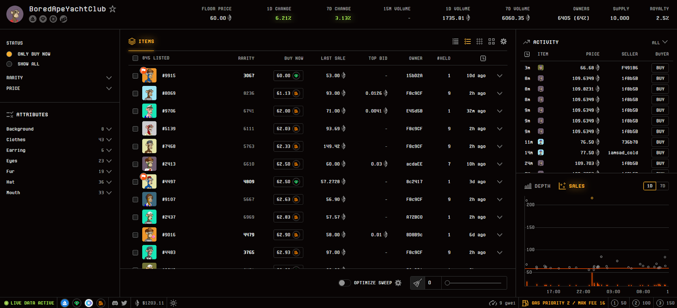Switch to the Depth chart tab
The image size is (677, 308).
537,186
